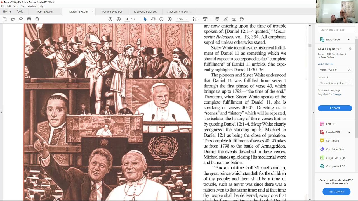Open Compress PDF tool
Image resolution: width=358 pixels, height=201 pixels.
335,166
